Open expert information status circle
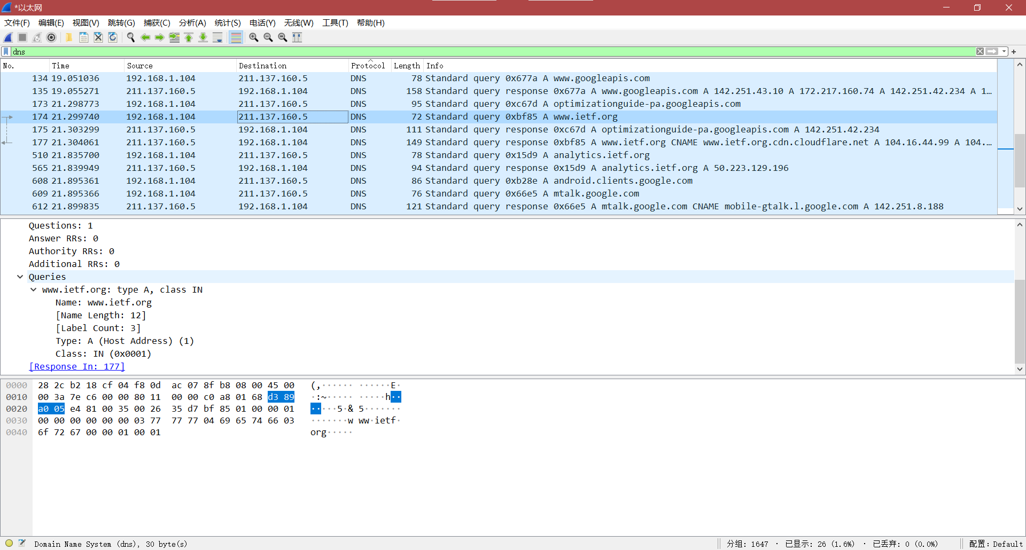The image size is (1026, 550). (9, 543)
